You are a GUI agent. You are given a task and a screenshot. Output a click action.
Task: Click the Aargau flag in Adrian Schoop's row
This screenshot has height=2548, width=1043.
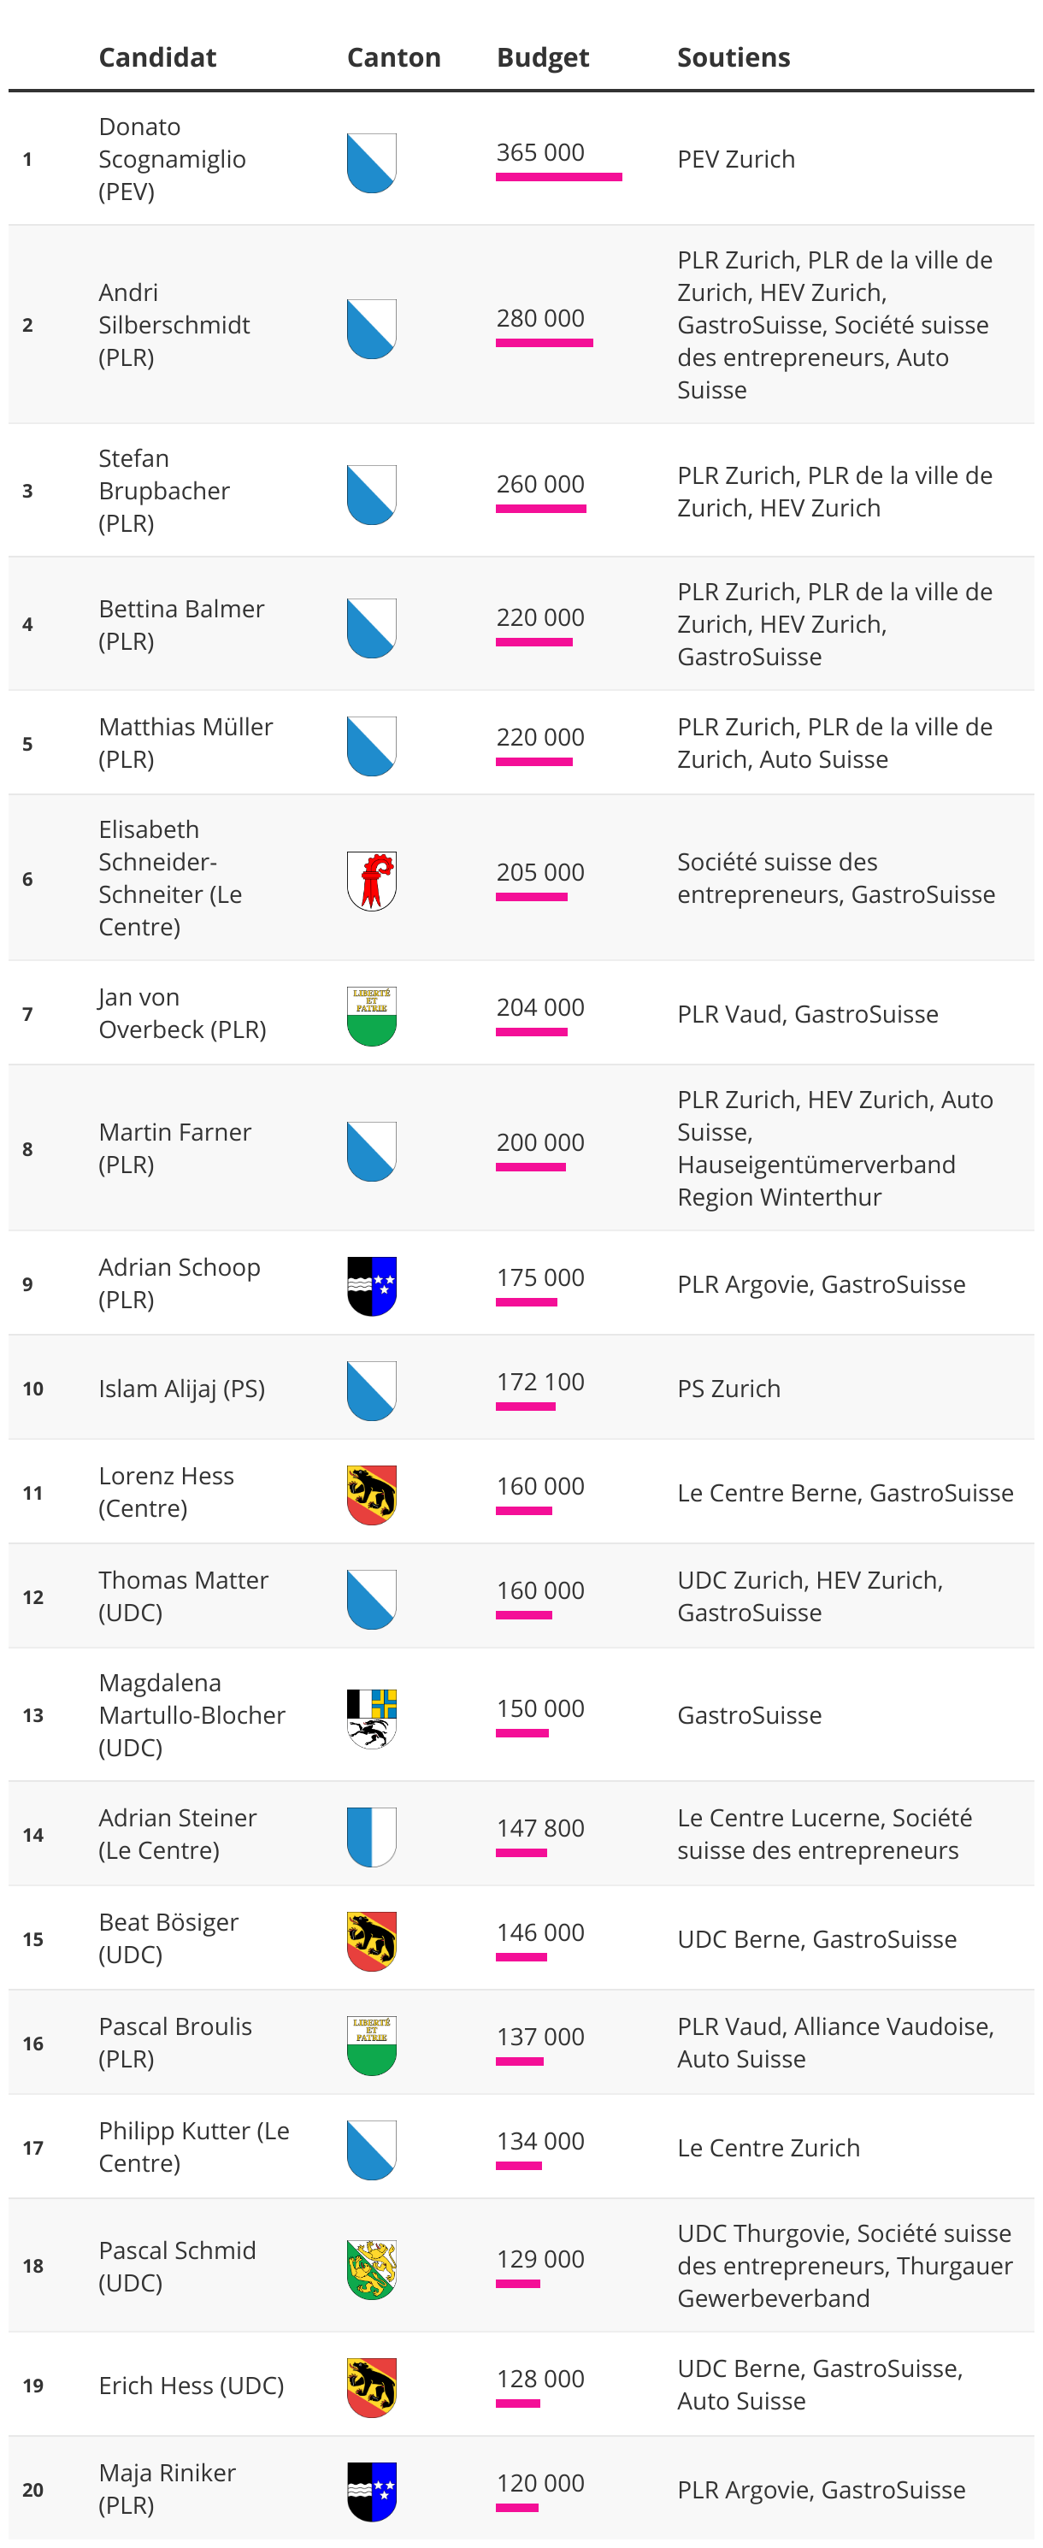point(372,1286)
